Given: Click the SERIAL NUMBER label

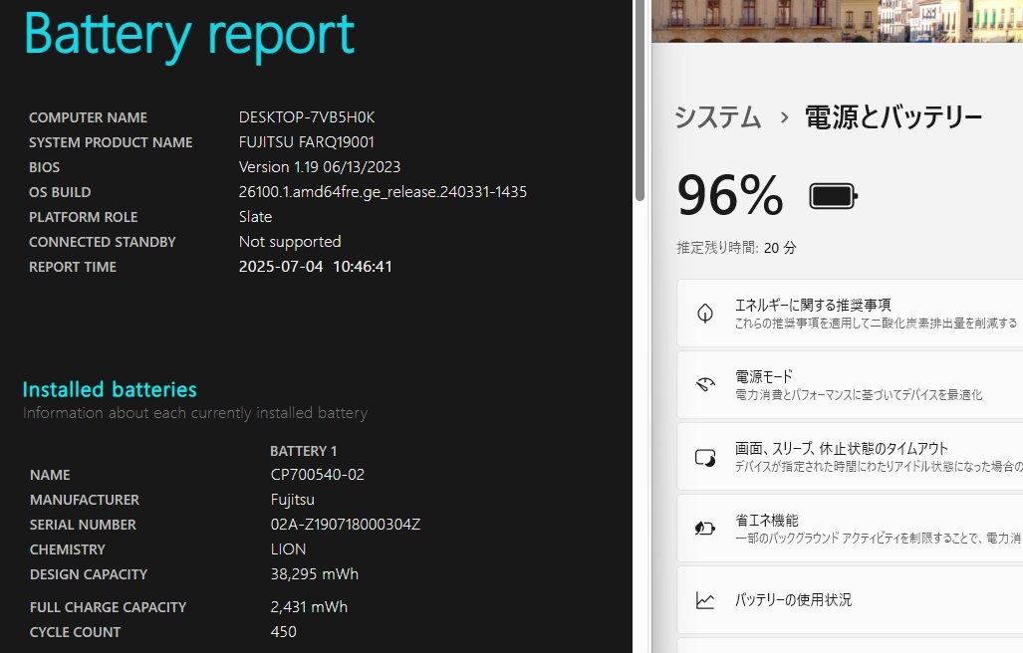Looking at the screenshot, I should [83, 525].
